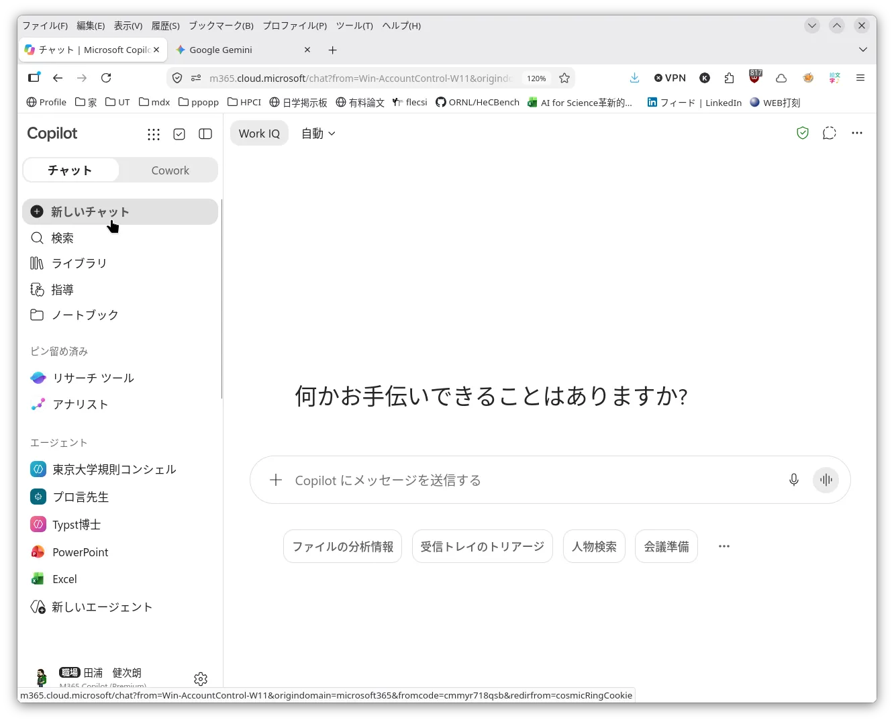Open the プロ言先生 agent
Screen dimensions: 894x722
[x=120, y=497]
